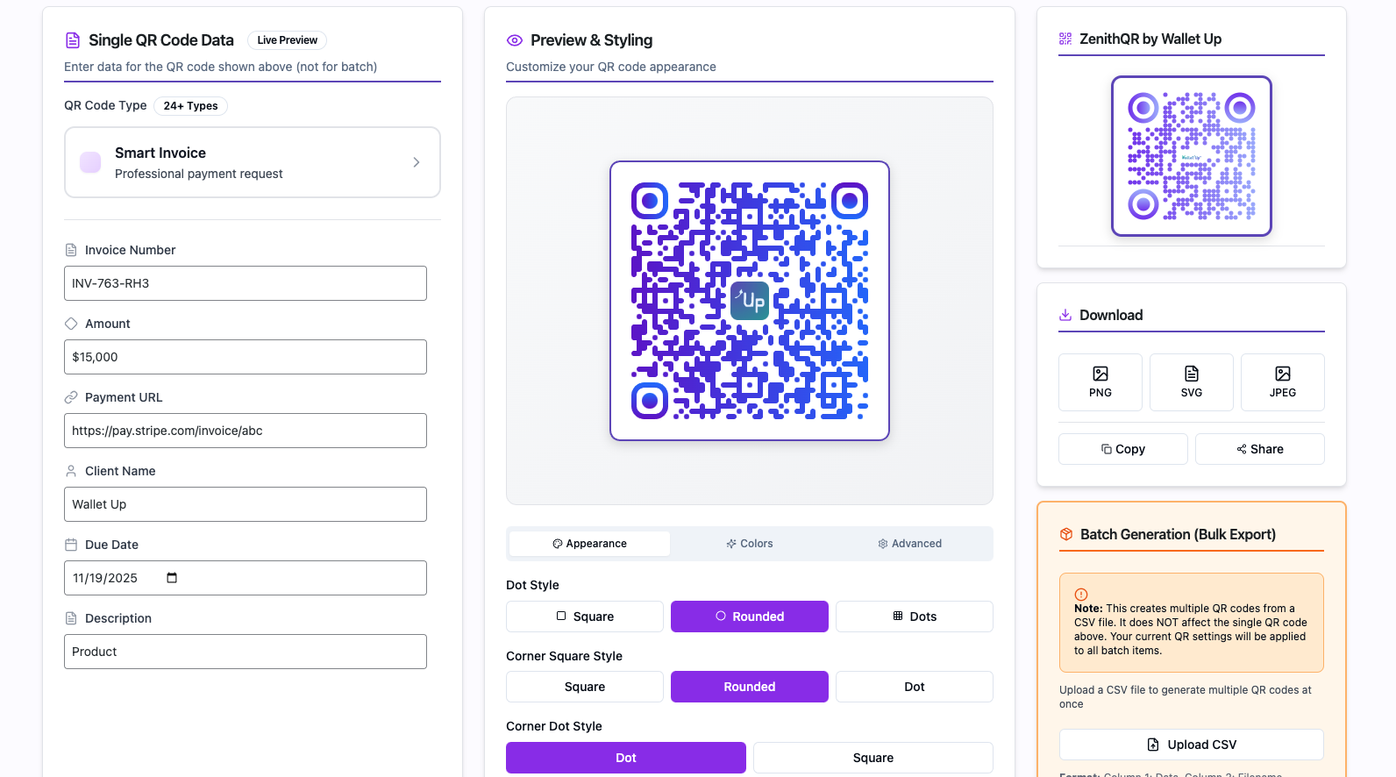Select Square corner dot style
The image size is (1396, 777).
(873, 758)
